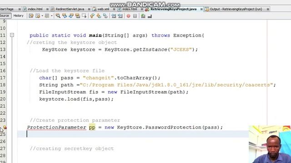Viewport: 291px width, 163px height.
Task: Click the error hint lightbulb on ProtectionParameter line
Action: (x=5, y=127)
